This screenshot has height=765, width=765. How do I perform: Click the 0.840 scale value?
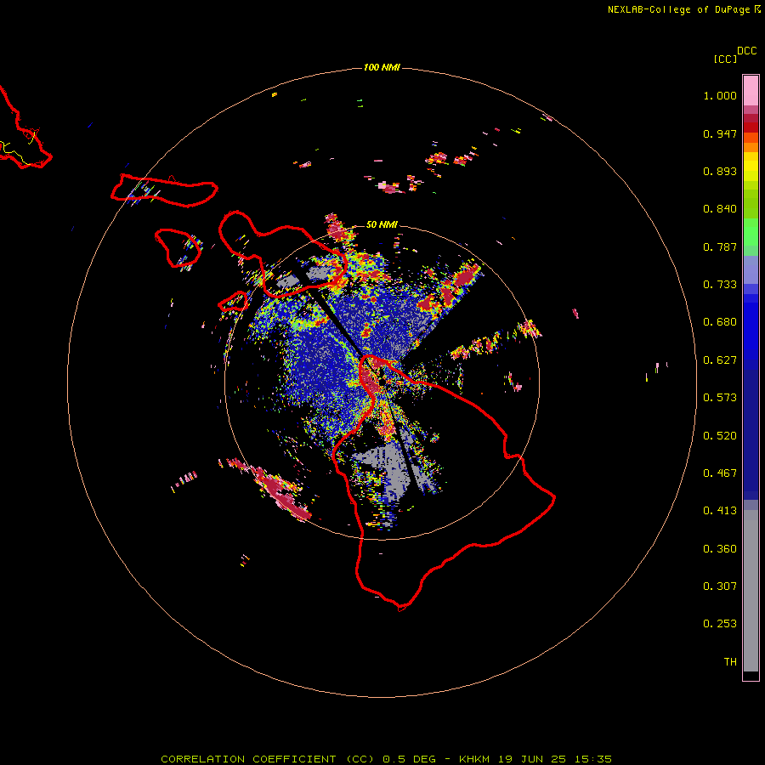pos(720,209)
